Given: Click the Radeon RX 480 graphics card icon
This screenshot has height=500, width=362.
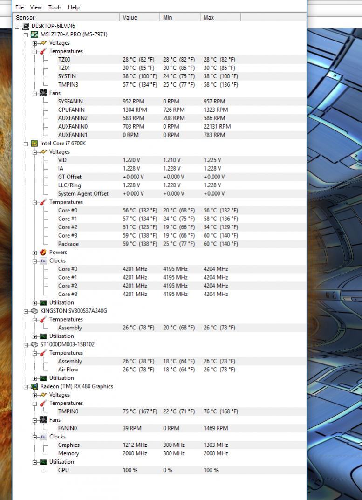Looking at the screenshot, I should coord(34,386).
